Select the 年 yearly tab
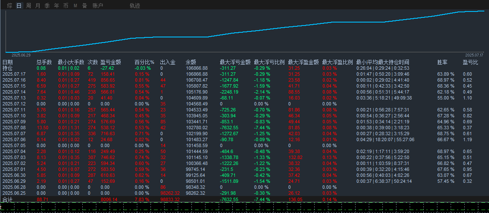Screen dimensions: 489x213 click(x=56, y=6)
